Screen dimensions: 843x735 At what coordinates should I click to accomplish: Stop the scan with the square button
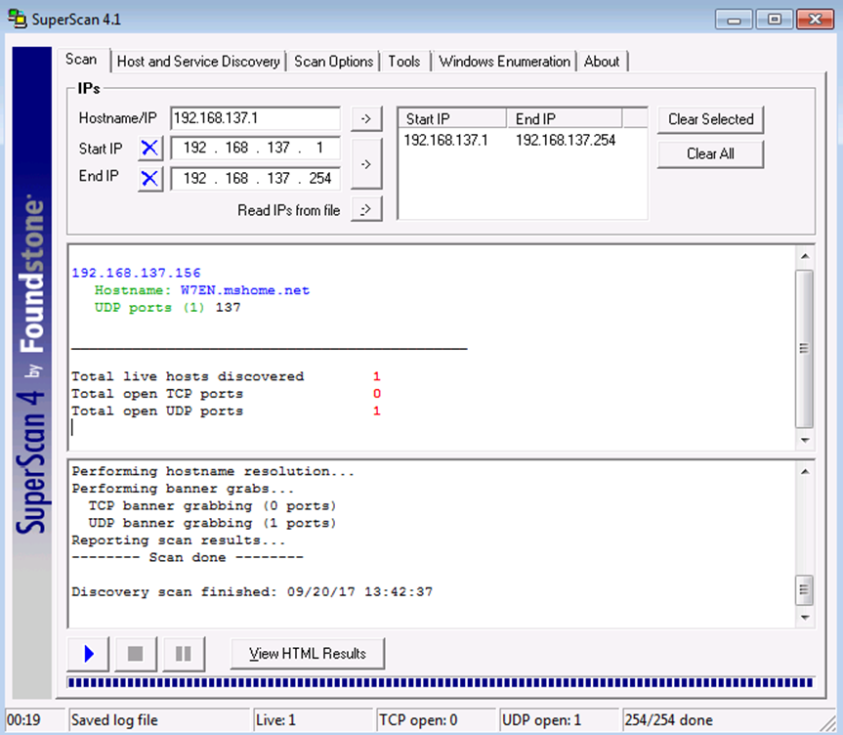(x=136, y=654)
